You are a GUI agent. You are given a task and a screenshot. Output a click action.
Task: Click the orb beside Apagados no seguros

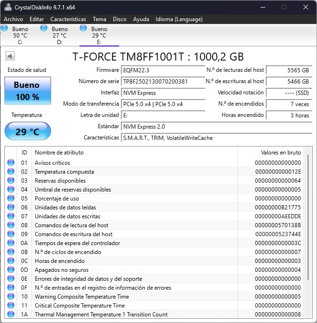(x=11, y=270)
